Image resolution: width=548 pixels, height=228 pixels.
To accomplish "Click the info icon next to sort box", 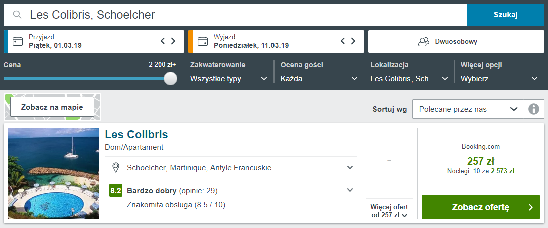I will tap(533, 109).
